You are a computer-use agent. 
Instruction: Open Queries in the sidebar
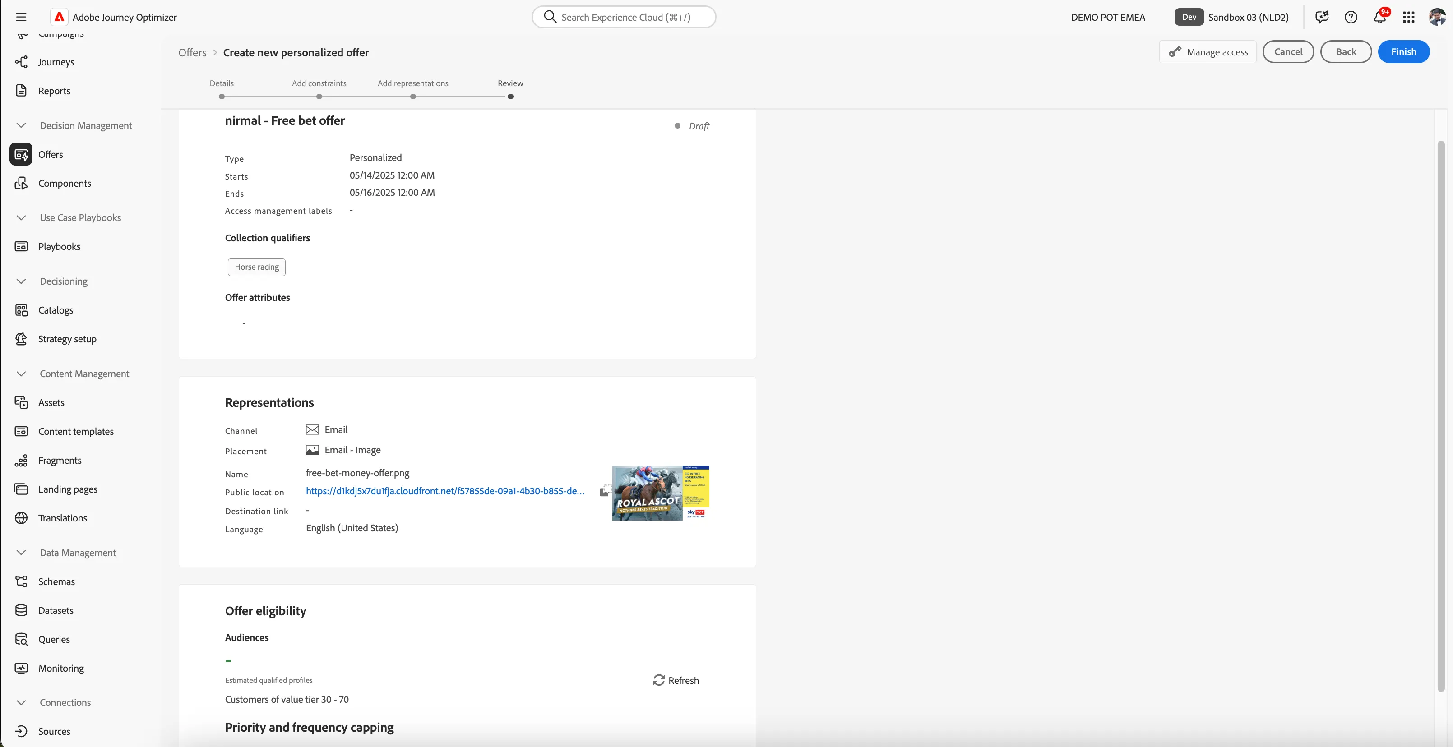point(54,639)
